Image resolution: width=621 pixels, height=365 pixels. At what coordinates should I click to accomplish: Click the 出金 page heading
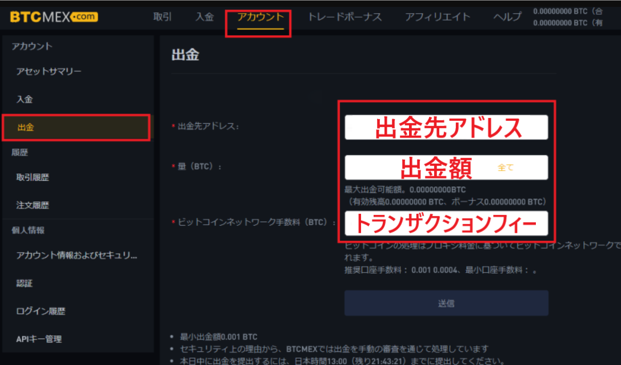click(185, 55)
